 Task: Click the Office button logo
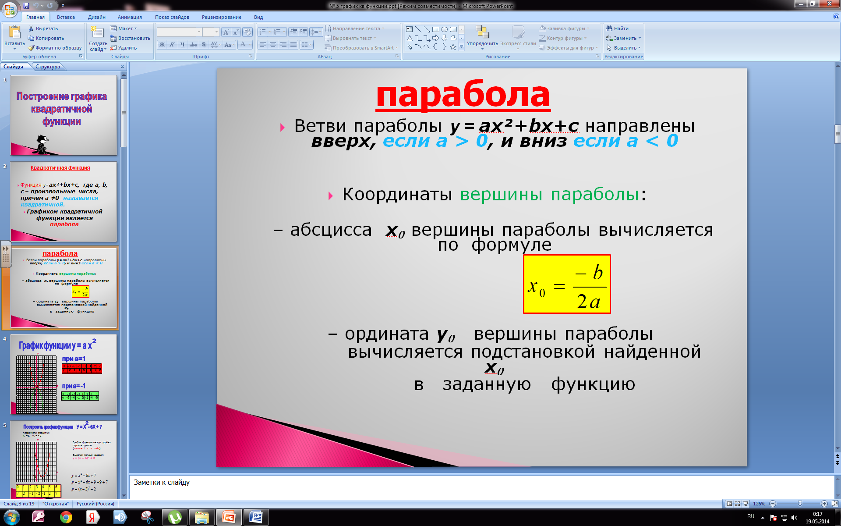click(x=10, y=9)
